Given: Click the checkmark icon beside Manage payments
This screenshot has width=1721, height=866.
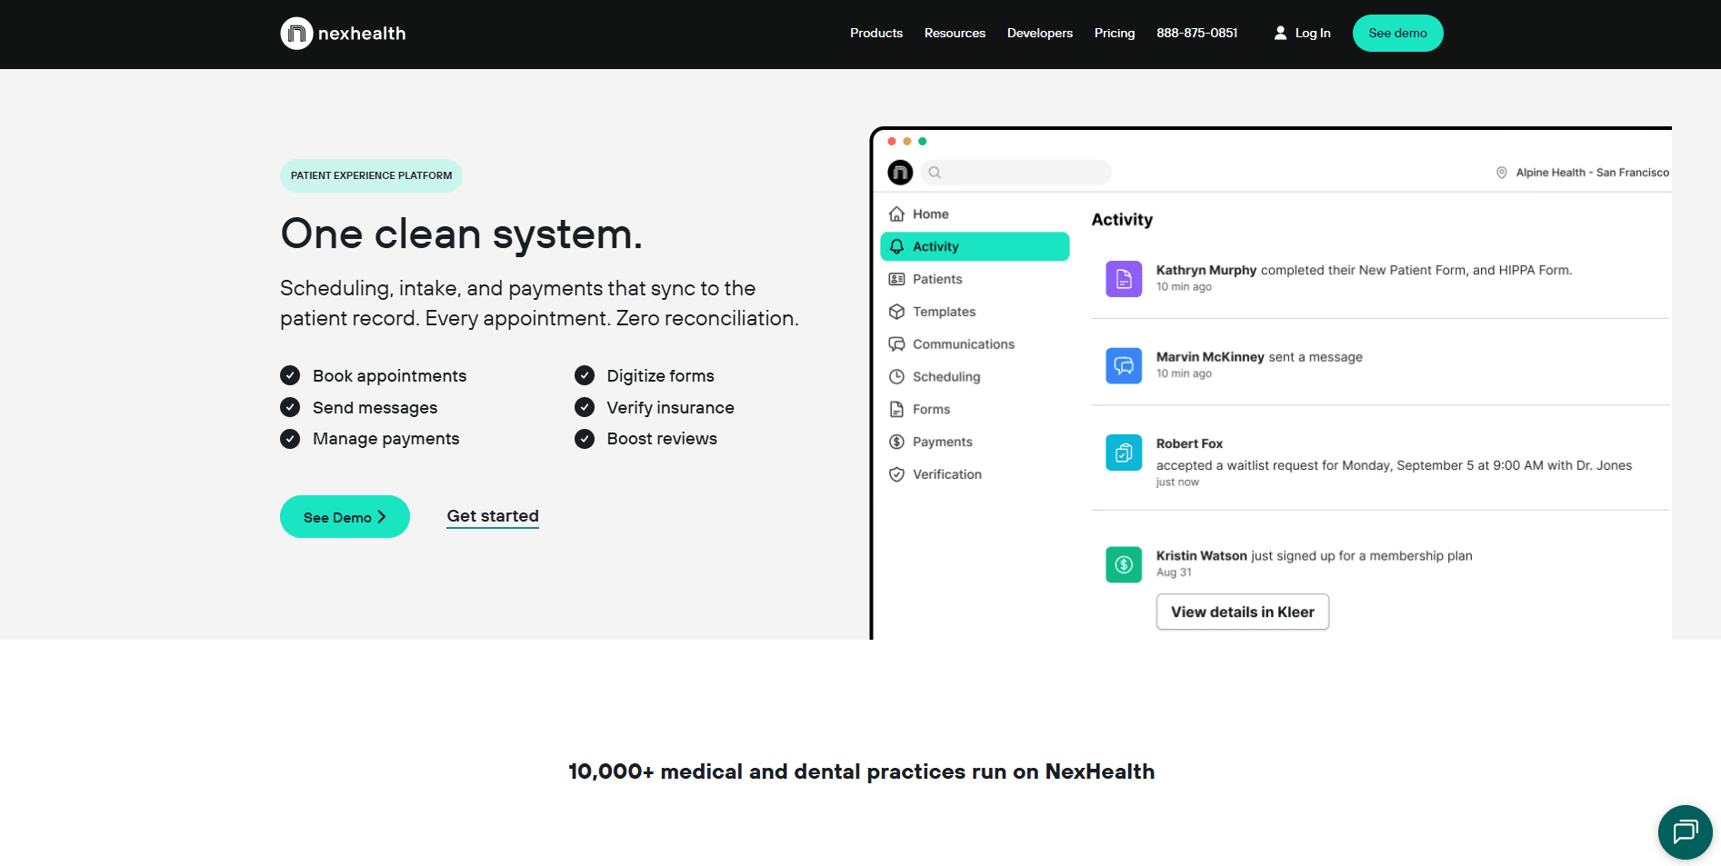Looking at the screenshot, I should (290, 439).
